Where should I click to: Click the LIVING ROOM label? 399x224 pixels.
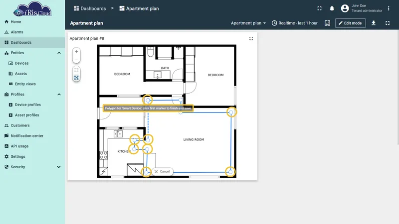(194, 140)
